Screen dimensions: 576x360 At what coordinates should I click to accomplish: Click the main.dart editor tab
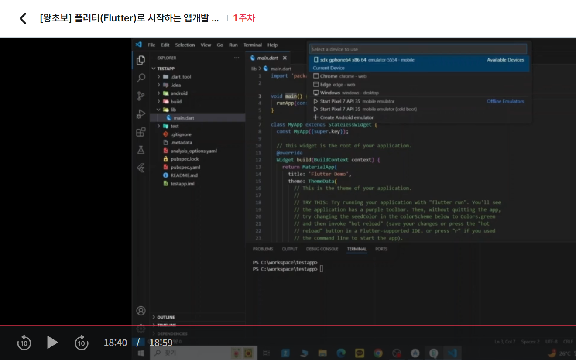click(267, 58)
